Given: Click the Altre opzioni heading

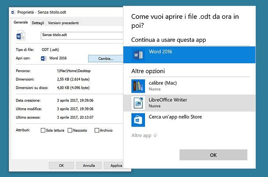Looking at the screenshot, I should (148, 71).
